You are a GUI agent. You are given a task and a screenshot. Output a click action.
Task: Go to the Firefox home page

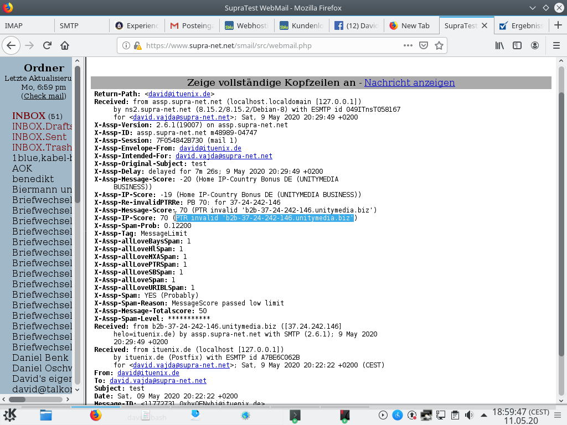point(65,45)
